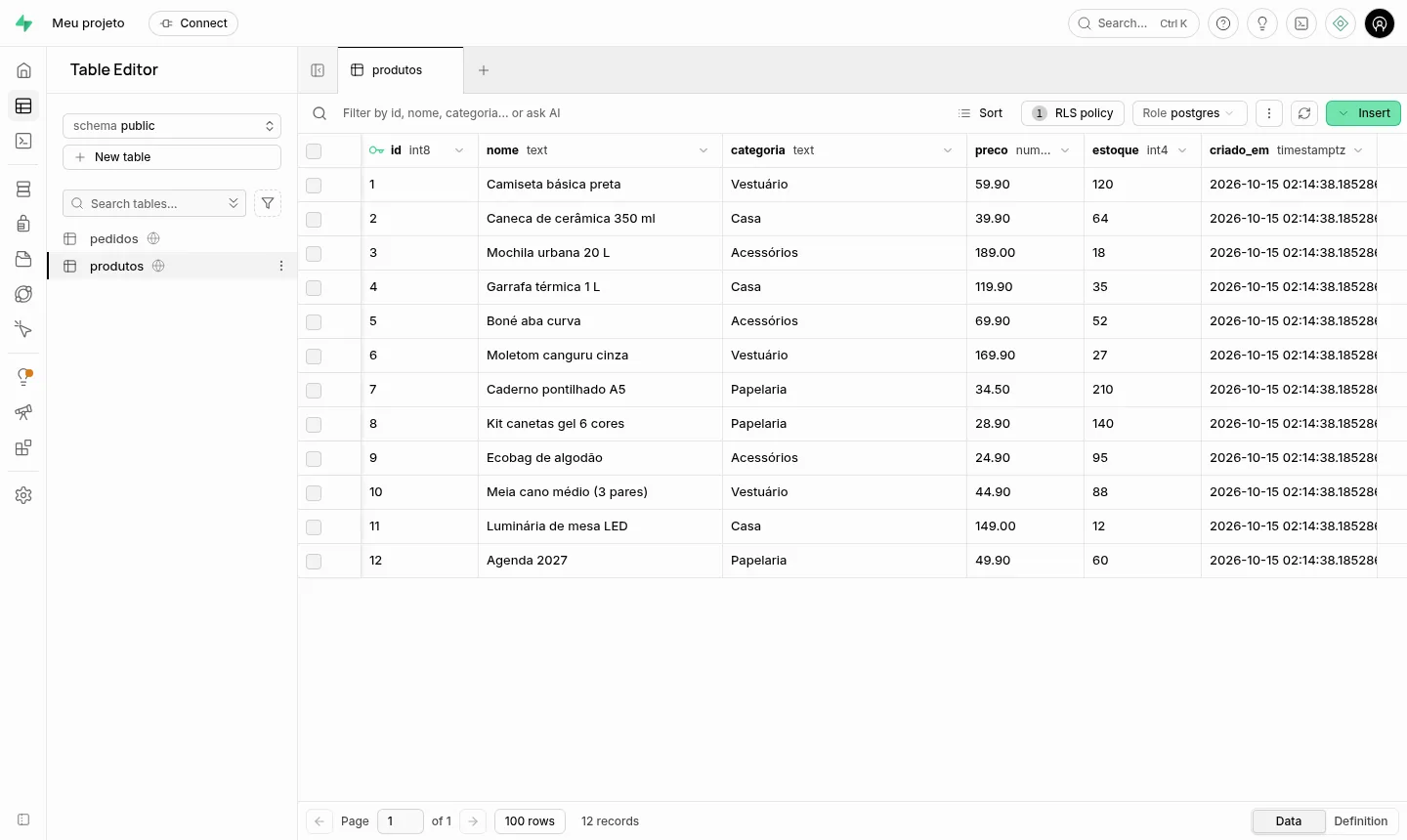This screenshot has width=1407, height=840.
Task: Open the AI Assistant icon
Action: click(x=1341, y=23)
